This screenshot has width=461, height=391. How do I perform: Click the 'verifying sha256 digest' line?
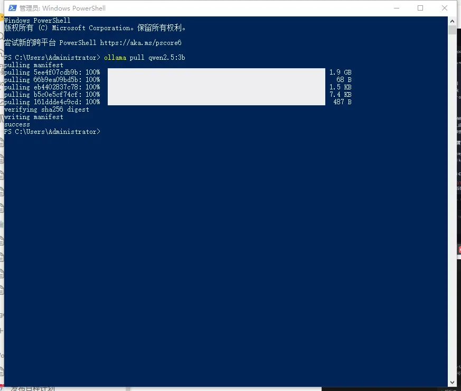coord(46,110)
